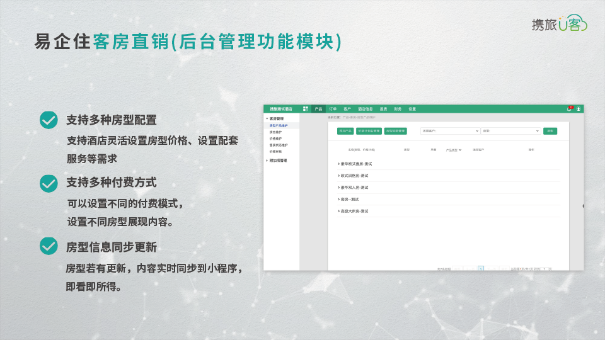The width and height of the screenshot is (605, 340).
Task: Open the user account avatar icon
Action: (579, 109)
